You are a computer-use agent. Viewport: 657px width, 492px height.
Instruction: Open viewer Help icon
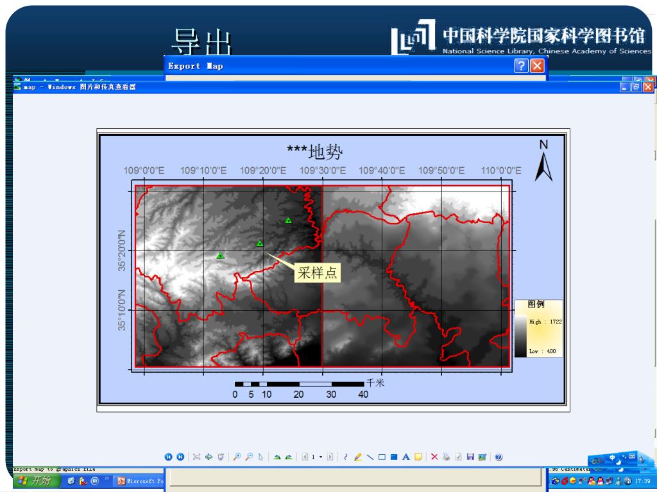pyautogui.click(x=498, y=457)
